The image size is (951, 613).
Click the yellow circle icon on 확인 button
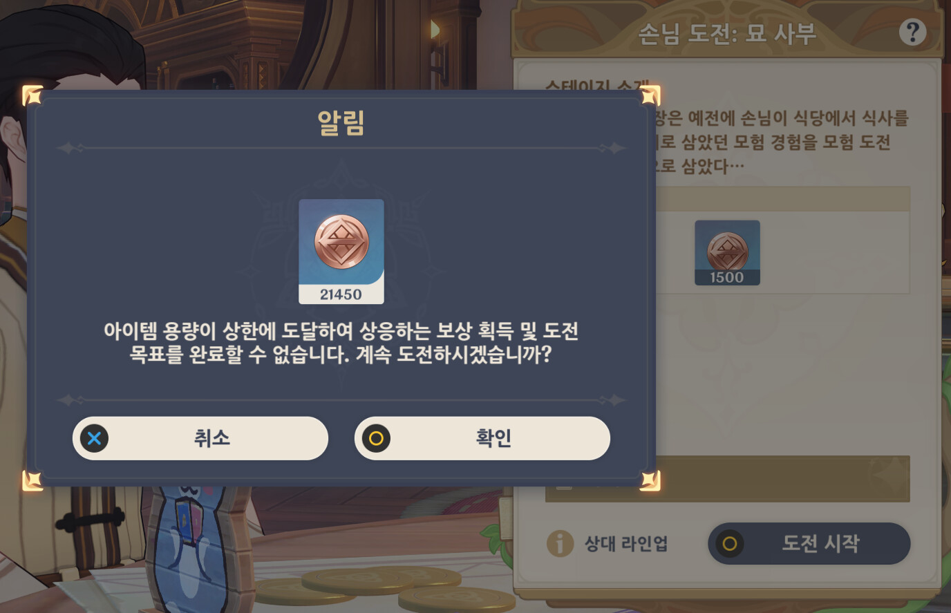(376, 438)
